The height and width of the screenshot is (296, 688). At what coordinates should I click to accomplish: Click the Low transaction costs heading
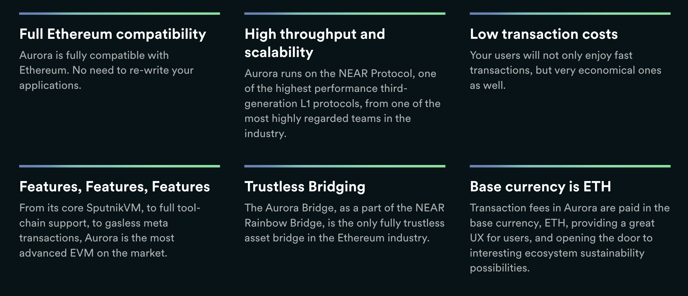point(544,34)
